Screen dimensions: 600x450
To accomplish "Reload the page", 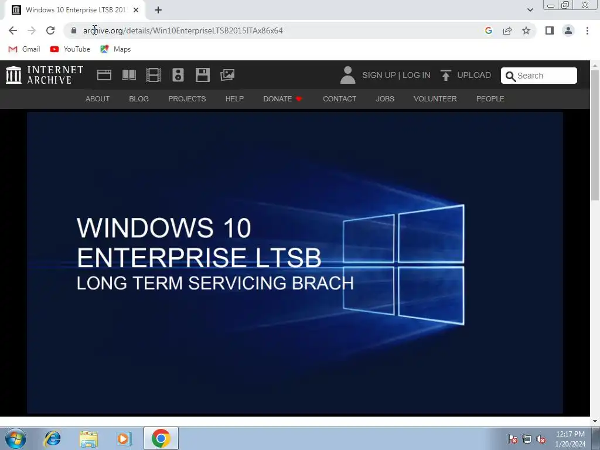I will point(50,30).
